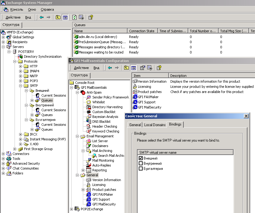The image size is (255, 213).
Task: Click SMTP virtual server name column header
Action: pos(185,152)
